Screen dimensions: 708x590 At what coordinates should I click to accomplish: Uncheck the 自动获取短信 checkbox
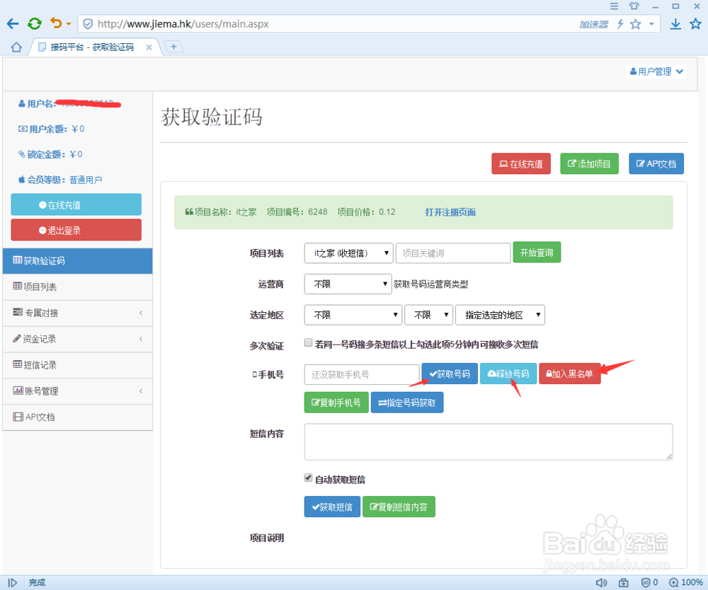(x=308, y=477)
